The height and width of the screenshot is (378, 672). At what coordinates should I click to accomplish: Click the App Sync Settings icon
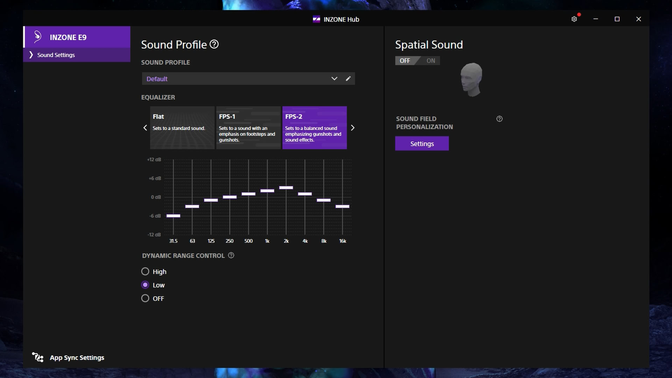click(x=37, y=357)
